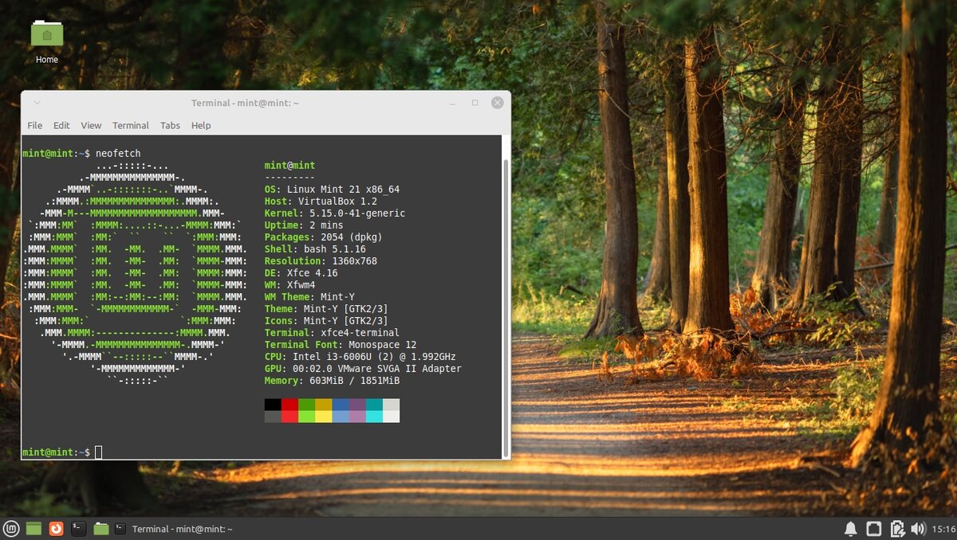
Task: Click the small xterm launcher icon
Action: tap(120, 528)
